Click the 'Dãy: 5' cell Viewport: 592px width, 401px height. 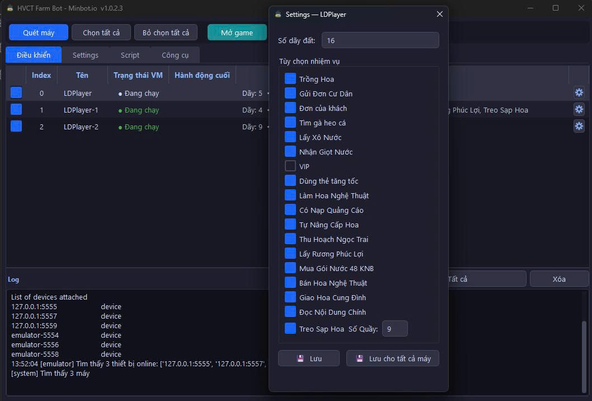pyautogui.click(x=252, y=94)
